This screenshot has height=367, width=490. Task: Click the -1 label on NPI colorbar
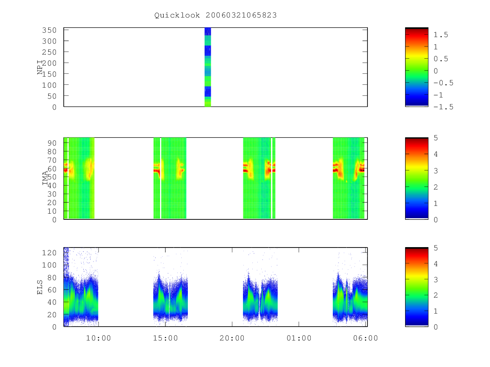(x=439, y=95)
